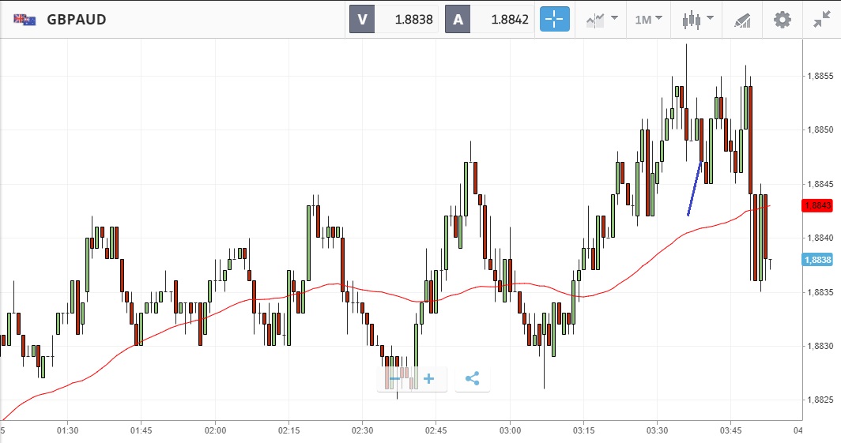Screen dimensions: 841x443
Task: Open the compare chart dropdown
Action: 602,19
